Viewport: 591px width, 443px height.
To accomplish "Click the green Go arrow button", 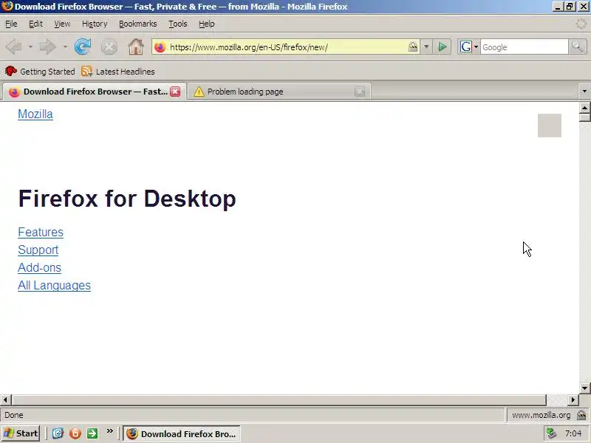I will click(x=442, y=47).
